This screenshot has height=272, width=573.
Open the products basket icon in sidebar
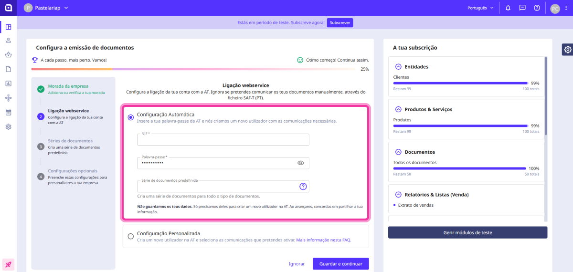[8, 55]
